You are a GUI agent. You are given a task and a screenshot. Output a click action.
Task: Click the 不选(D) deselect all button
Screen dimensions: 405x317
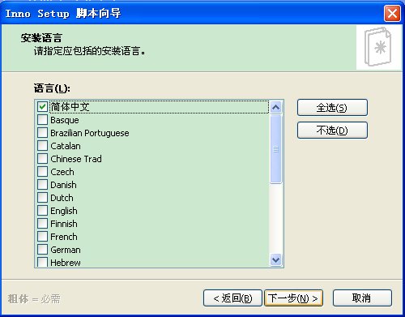(x=332, y=131)
